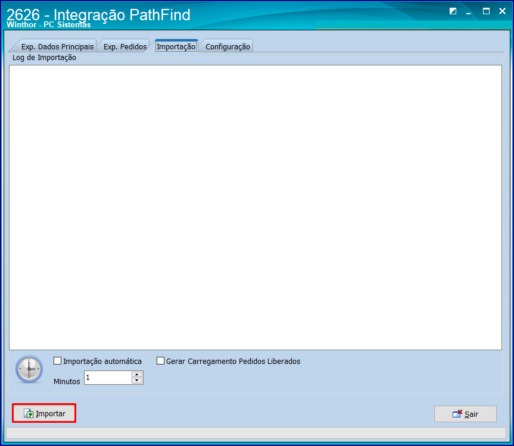
Task: Select the Importação tab
Action: pos(176,46)
